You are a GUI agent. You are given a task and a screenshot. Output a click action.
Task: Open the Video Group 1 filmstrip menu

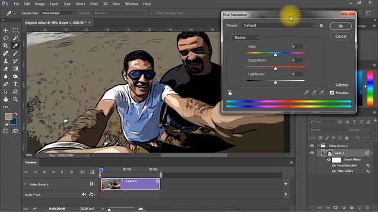pos(92,184)
